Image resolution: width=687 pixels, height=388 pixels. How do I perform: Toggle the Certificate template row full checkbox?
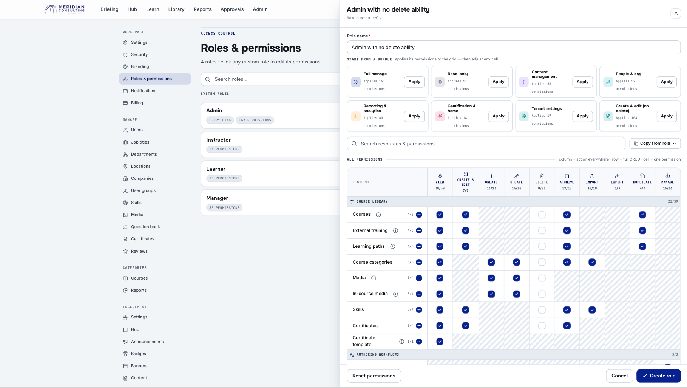(x=419, y=342)
